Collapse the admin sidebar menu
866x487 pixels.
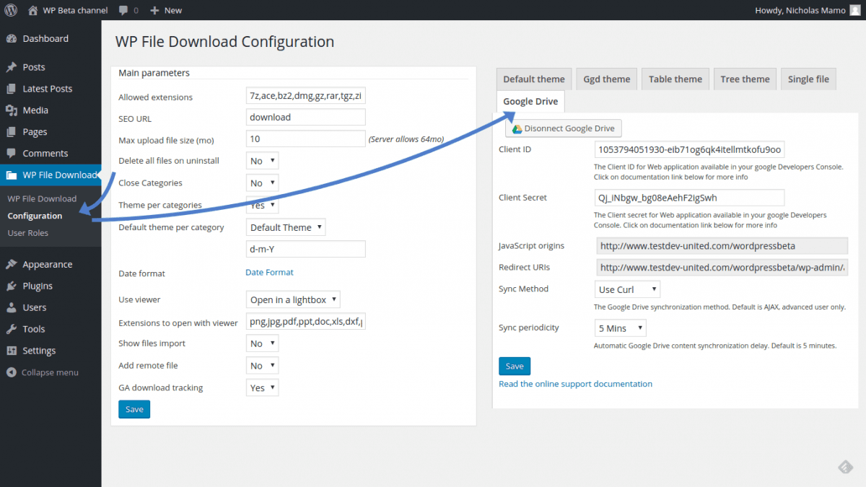point(43,372)
